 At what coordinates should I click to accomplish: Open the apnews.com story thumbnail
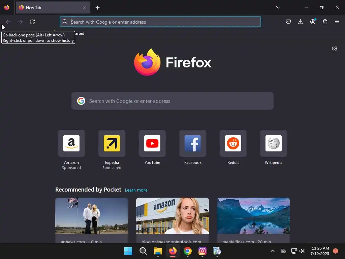coord(92,216)
